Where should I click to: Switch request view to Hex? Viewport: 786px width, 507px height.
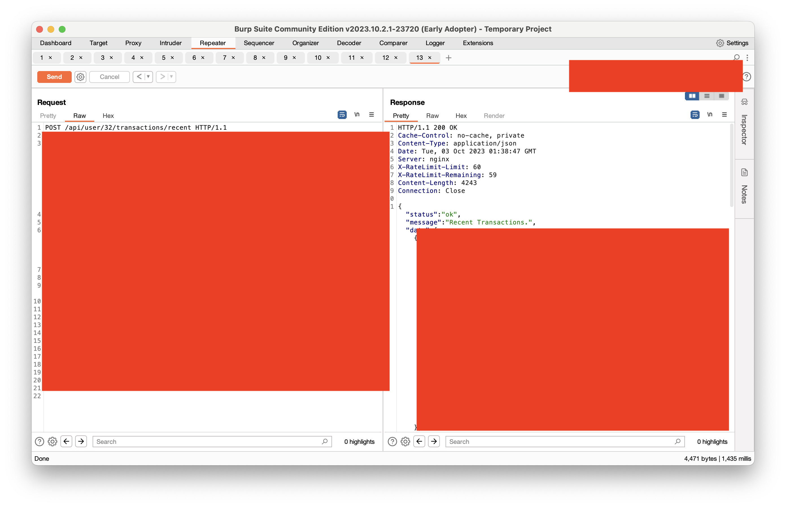click(108, 116)
